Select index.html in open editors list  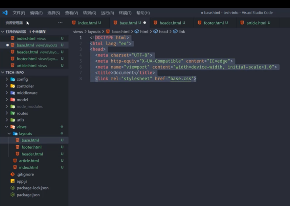pos(34,38)
